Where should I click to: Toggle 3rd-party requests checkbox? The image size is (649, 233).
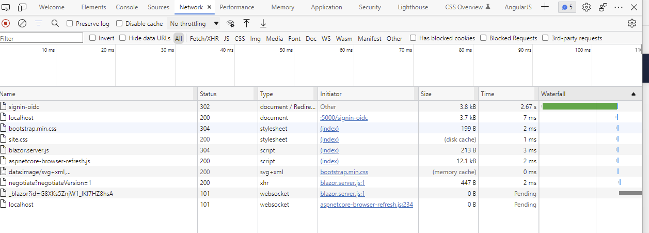(545, 38)
